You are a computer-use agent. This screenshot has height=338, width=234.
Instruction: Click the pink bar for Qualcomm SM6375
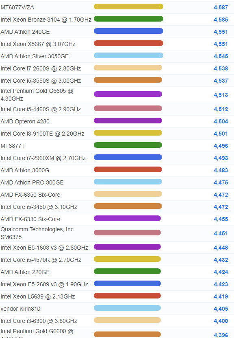(127, 233)
